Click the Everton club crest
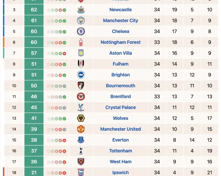Image resolution: width=221 pixels, height=176 pixels. click(x=81, y=140)
